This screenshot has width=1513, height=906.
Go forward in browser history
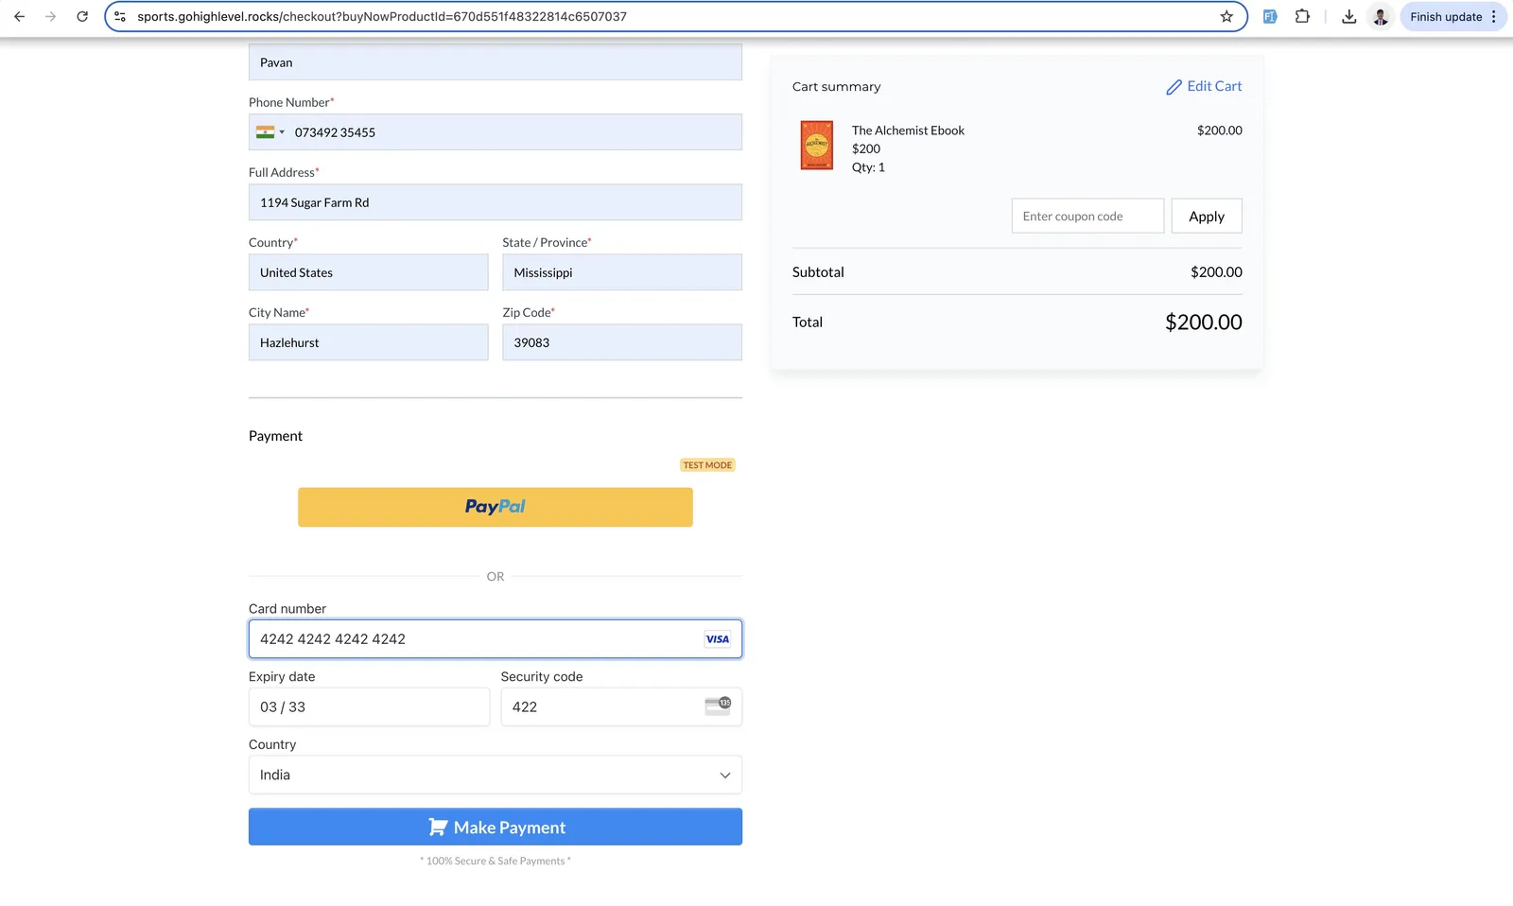coord(50,16)
